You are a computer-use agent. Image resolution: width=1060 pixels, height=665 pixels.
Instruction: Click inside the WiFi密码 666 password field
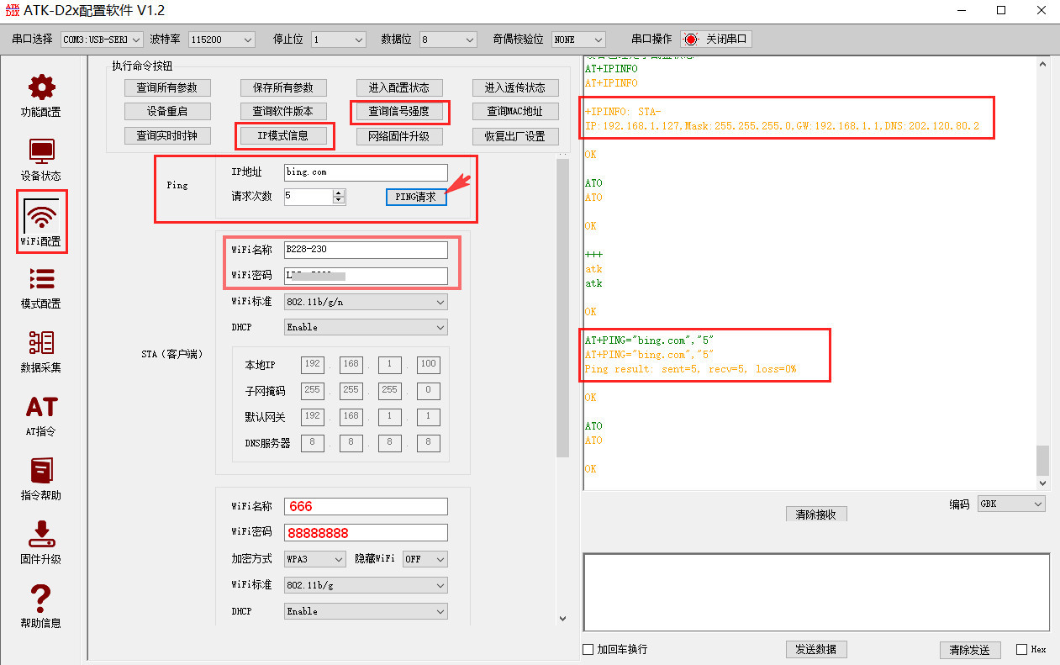366,532
